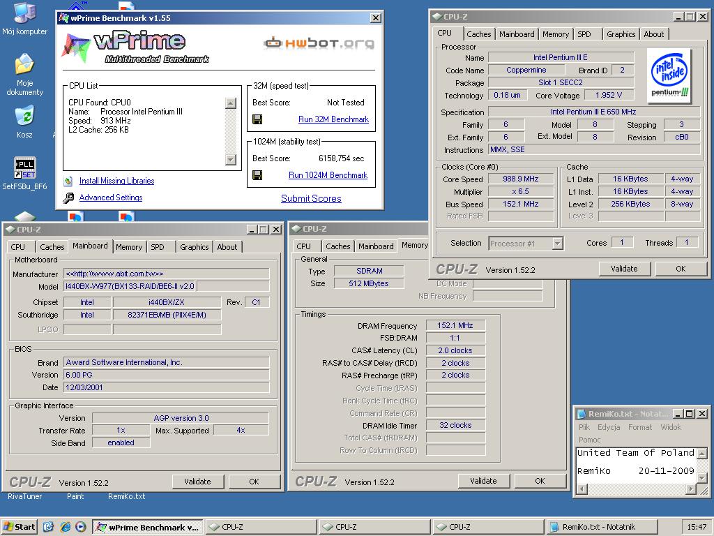
Task: Switch to Mainboard tab in top-right CPU-Z
Action: (517, 34)
